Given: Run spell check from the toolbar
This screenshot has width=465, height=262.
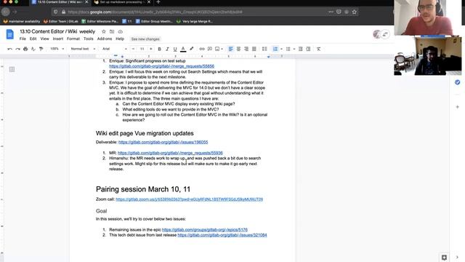Looking at the screenshot, I should [x=33, y=49].
